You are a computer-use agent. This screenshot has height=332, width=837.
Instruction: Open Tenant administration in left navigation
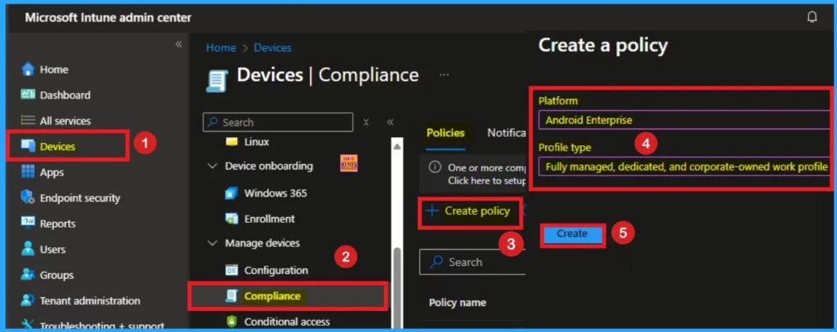[91, 300]
